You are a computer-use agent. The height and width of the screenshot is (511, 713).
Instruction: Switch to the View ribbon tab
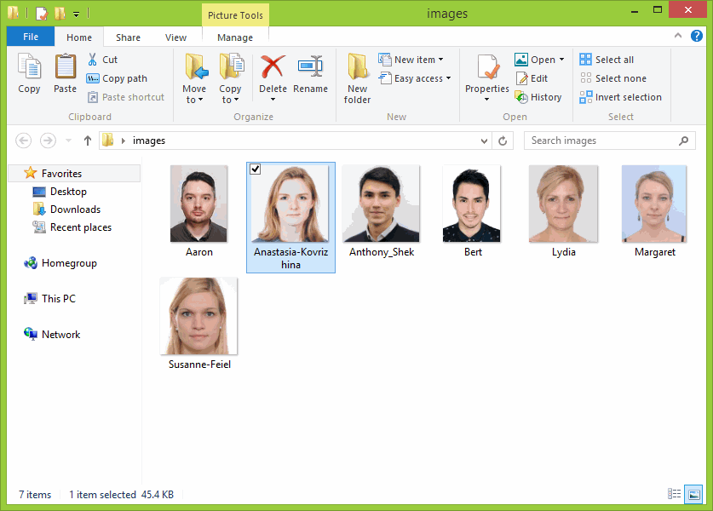175,37
